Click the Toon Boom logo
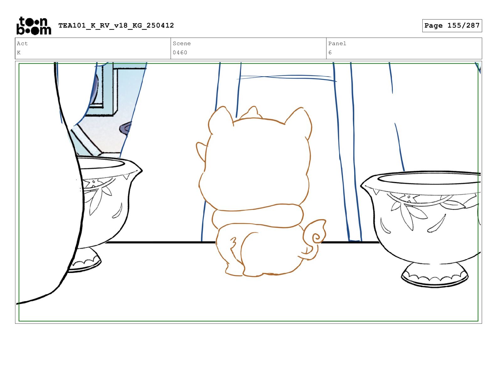This screenshot has height=384, width=497. click(x=34, y=26)
